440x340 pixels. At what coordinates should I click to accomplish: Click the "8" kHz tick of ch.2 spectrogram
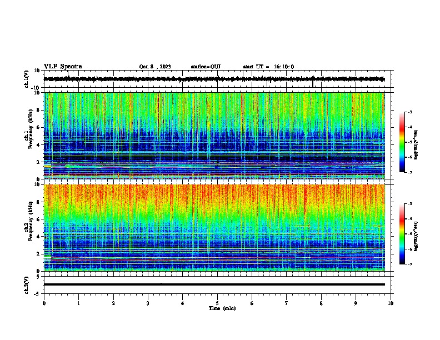click(39, 202)
